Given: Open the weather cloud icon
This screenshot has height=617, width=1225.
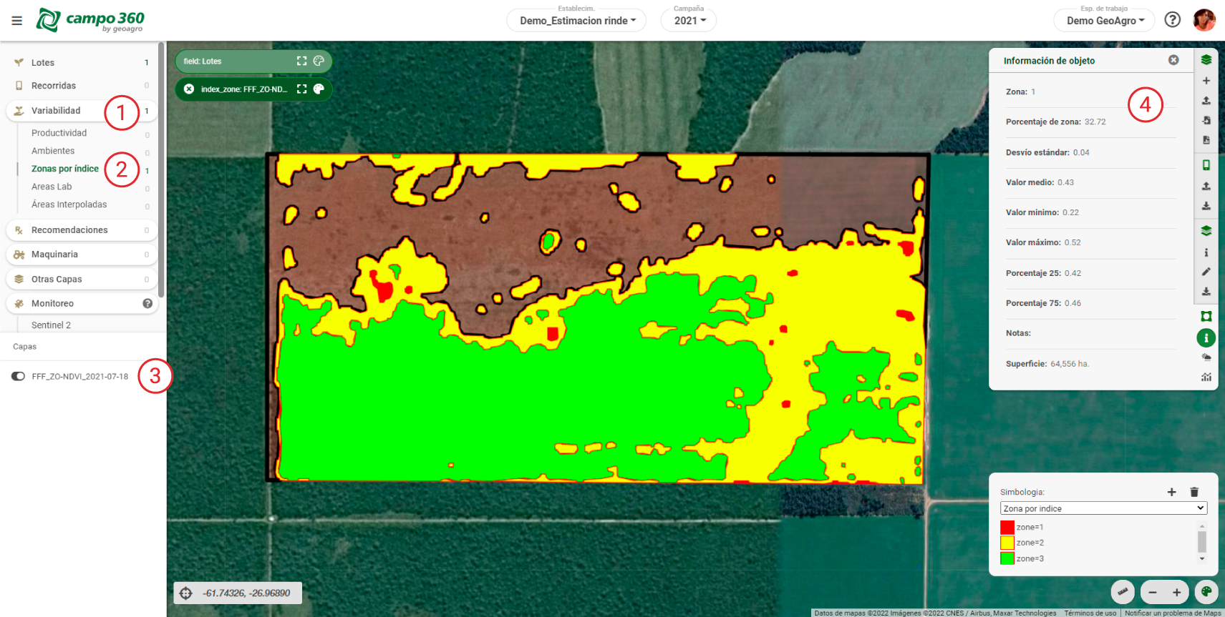Looking at the screenshot, I should (x=1206, y=357).
